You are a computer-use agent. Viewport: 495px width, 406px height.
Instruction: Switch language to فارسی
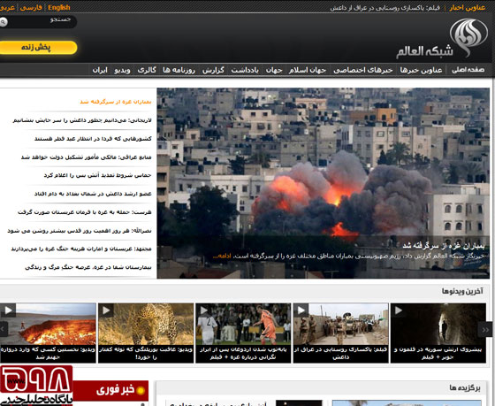[x=31, y=7]
